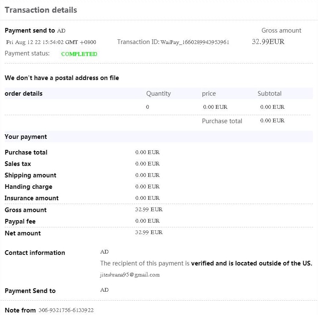Click the Transaction details heading

point(41,10)
